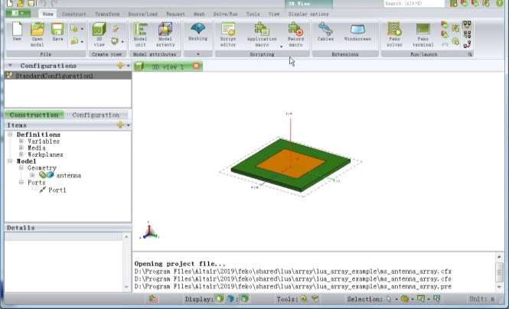Click the Record macro icon
This screenshot has width=509, height=309.
(295, 31)
